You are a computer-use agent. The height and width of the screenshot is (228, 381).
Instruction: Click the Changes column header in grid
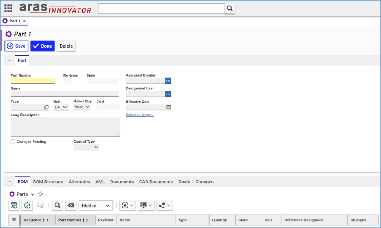click(x=363, y=220)
